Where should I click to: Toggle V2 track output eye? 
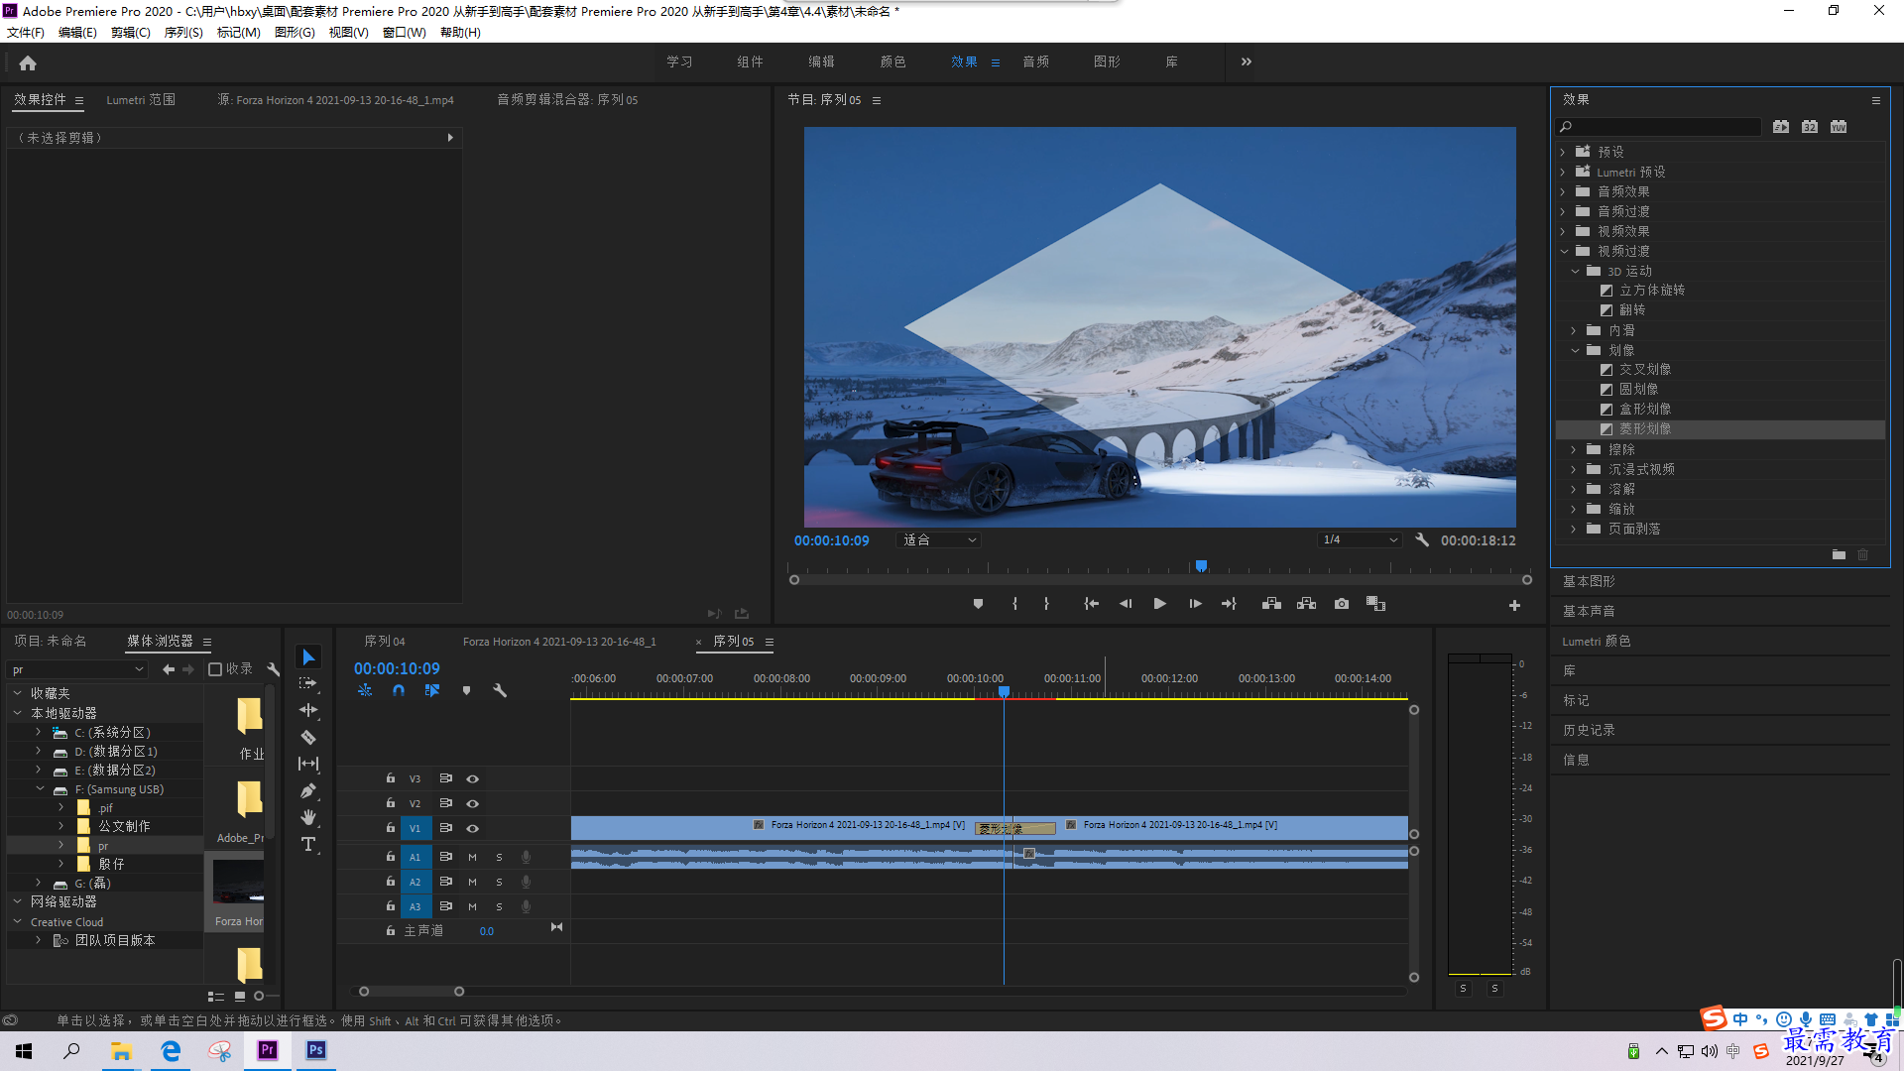473,804
